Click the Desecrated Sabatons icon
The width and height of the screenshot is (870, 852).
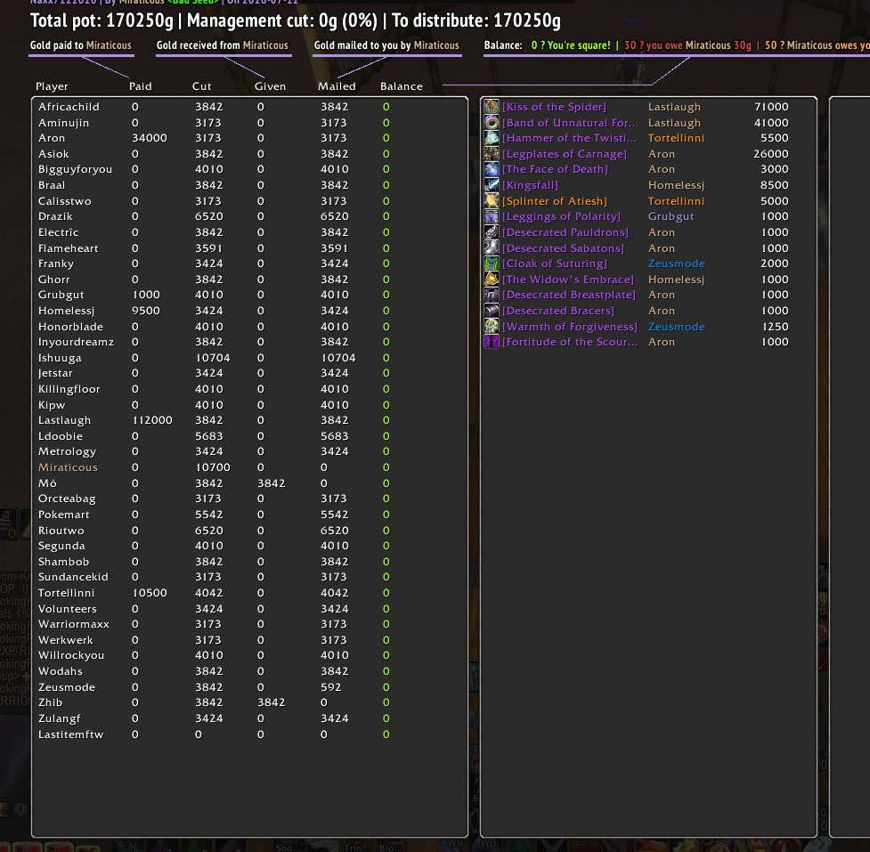[x=492, y=248]
